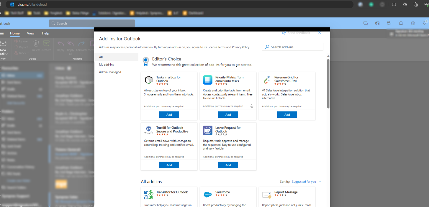The image size is (429, 207).
Task: Add Leave Request for Outlook
Action: click(x=228, y=165)
